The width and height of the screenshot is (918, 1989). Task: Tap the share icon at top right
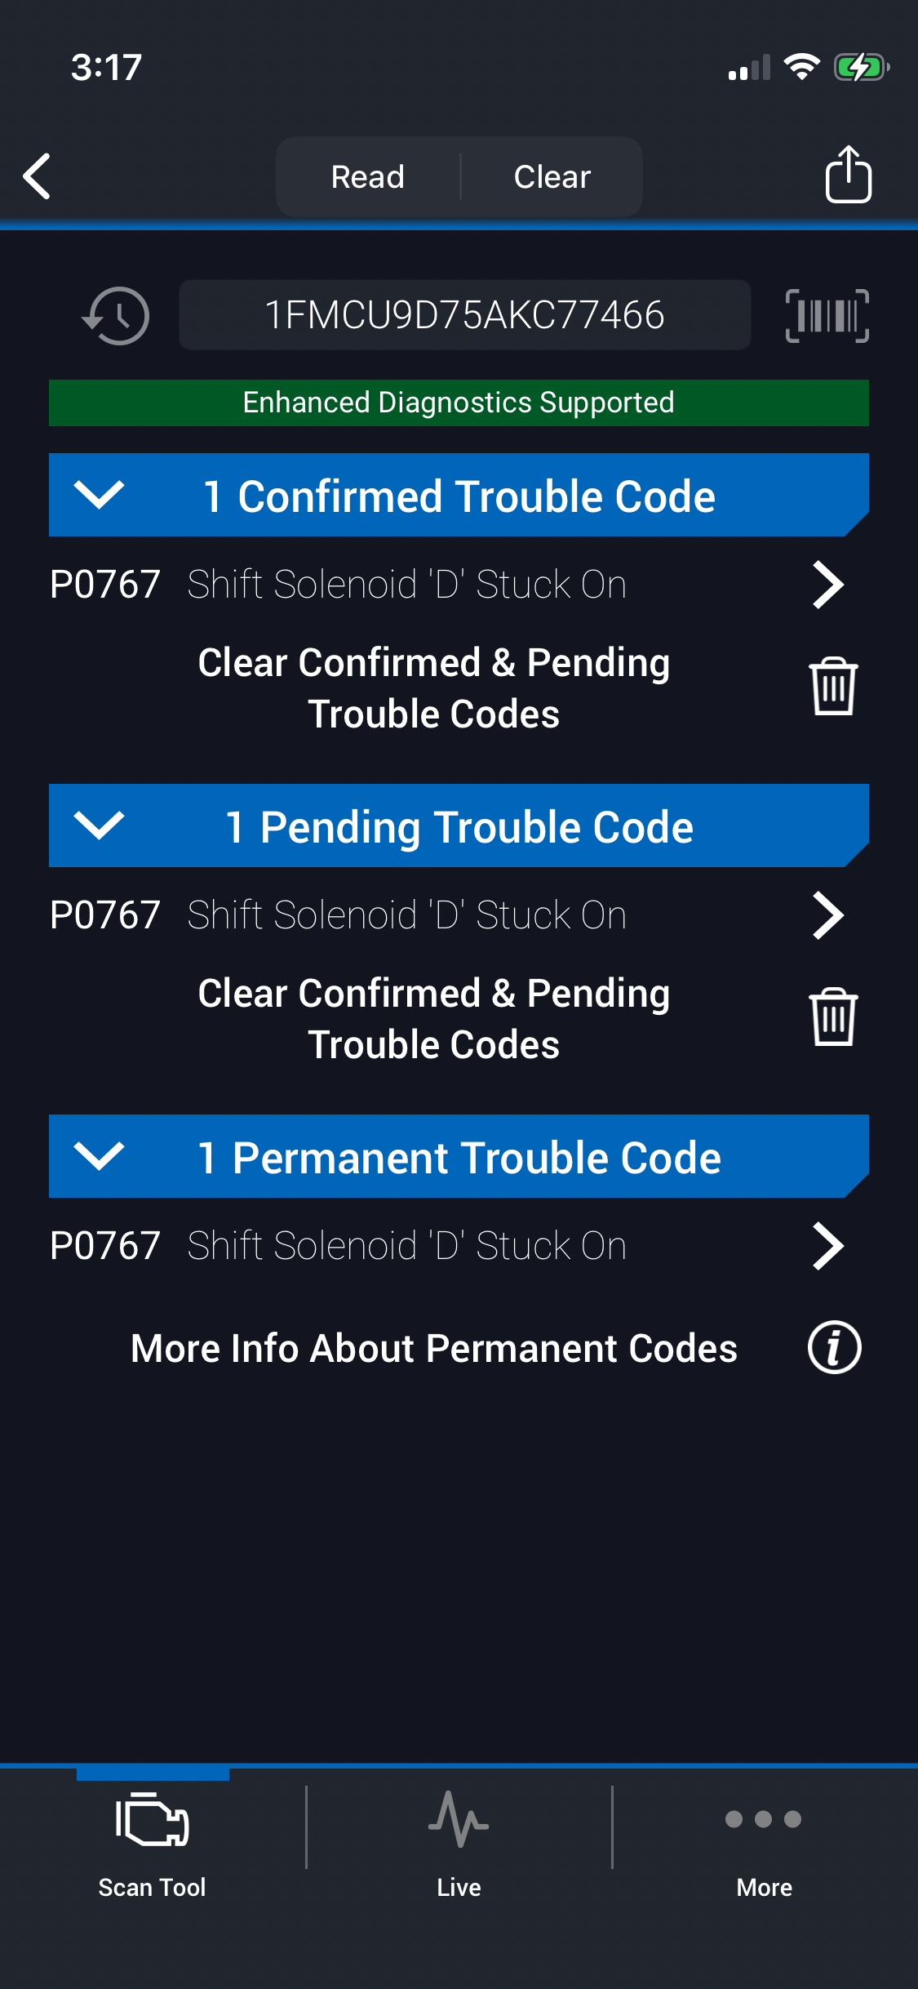848,175
